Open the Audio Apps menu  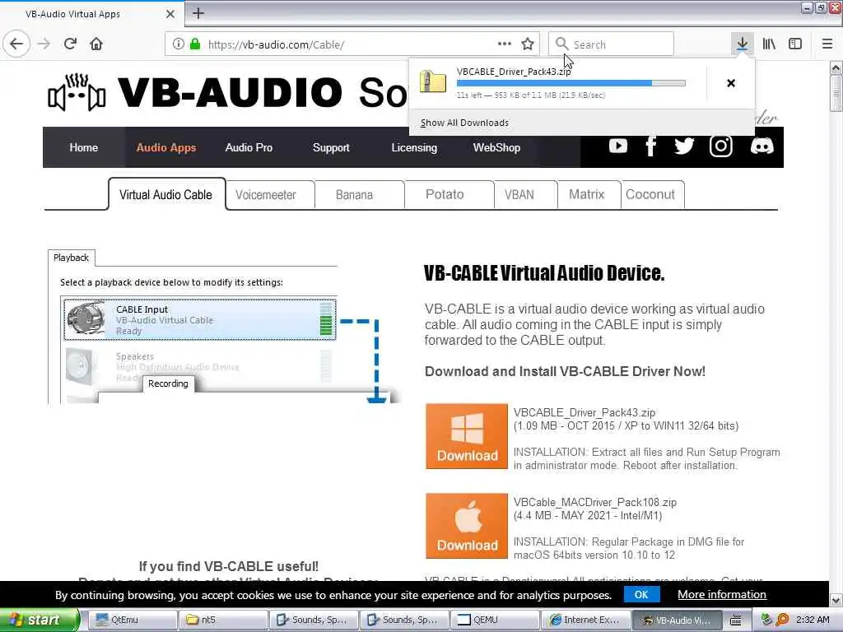tap(166, 147)
